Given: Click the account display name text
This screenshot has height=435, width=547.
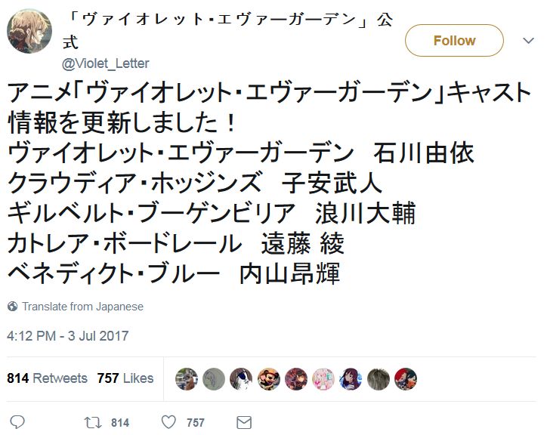Looking at the screenshot, I should [x=228, y=31].
